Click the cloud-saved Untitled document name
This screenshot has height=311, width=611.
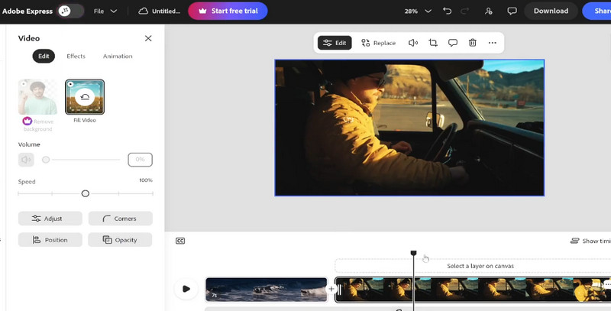click(160, 11)
